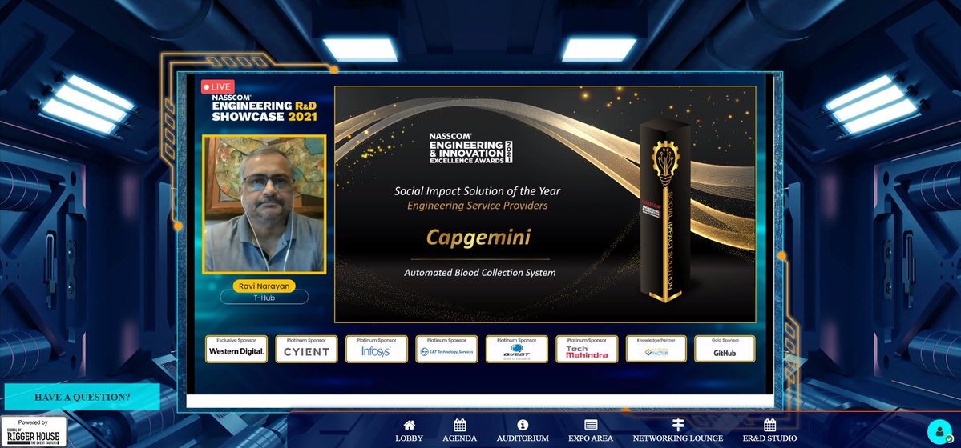Open the ER&D Studio calendar icon

769,425
